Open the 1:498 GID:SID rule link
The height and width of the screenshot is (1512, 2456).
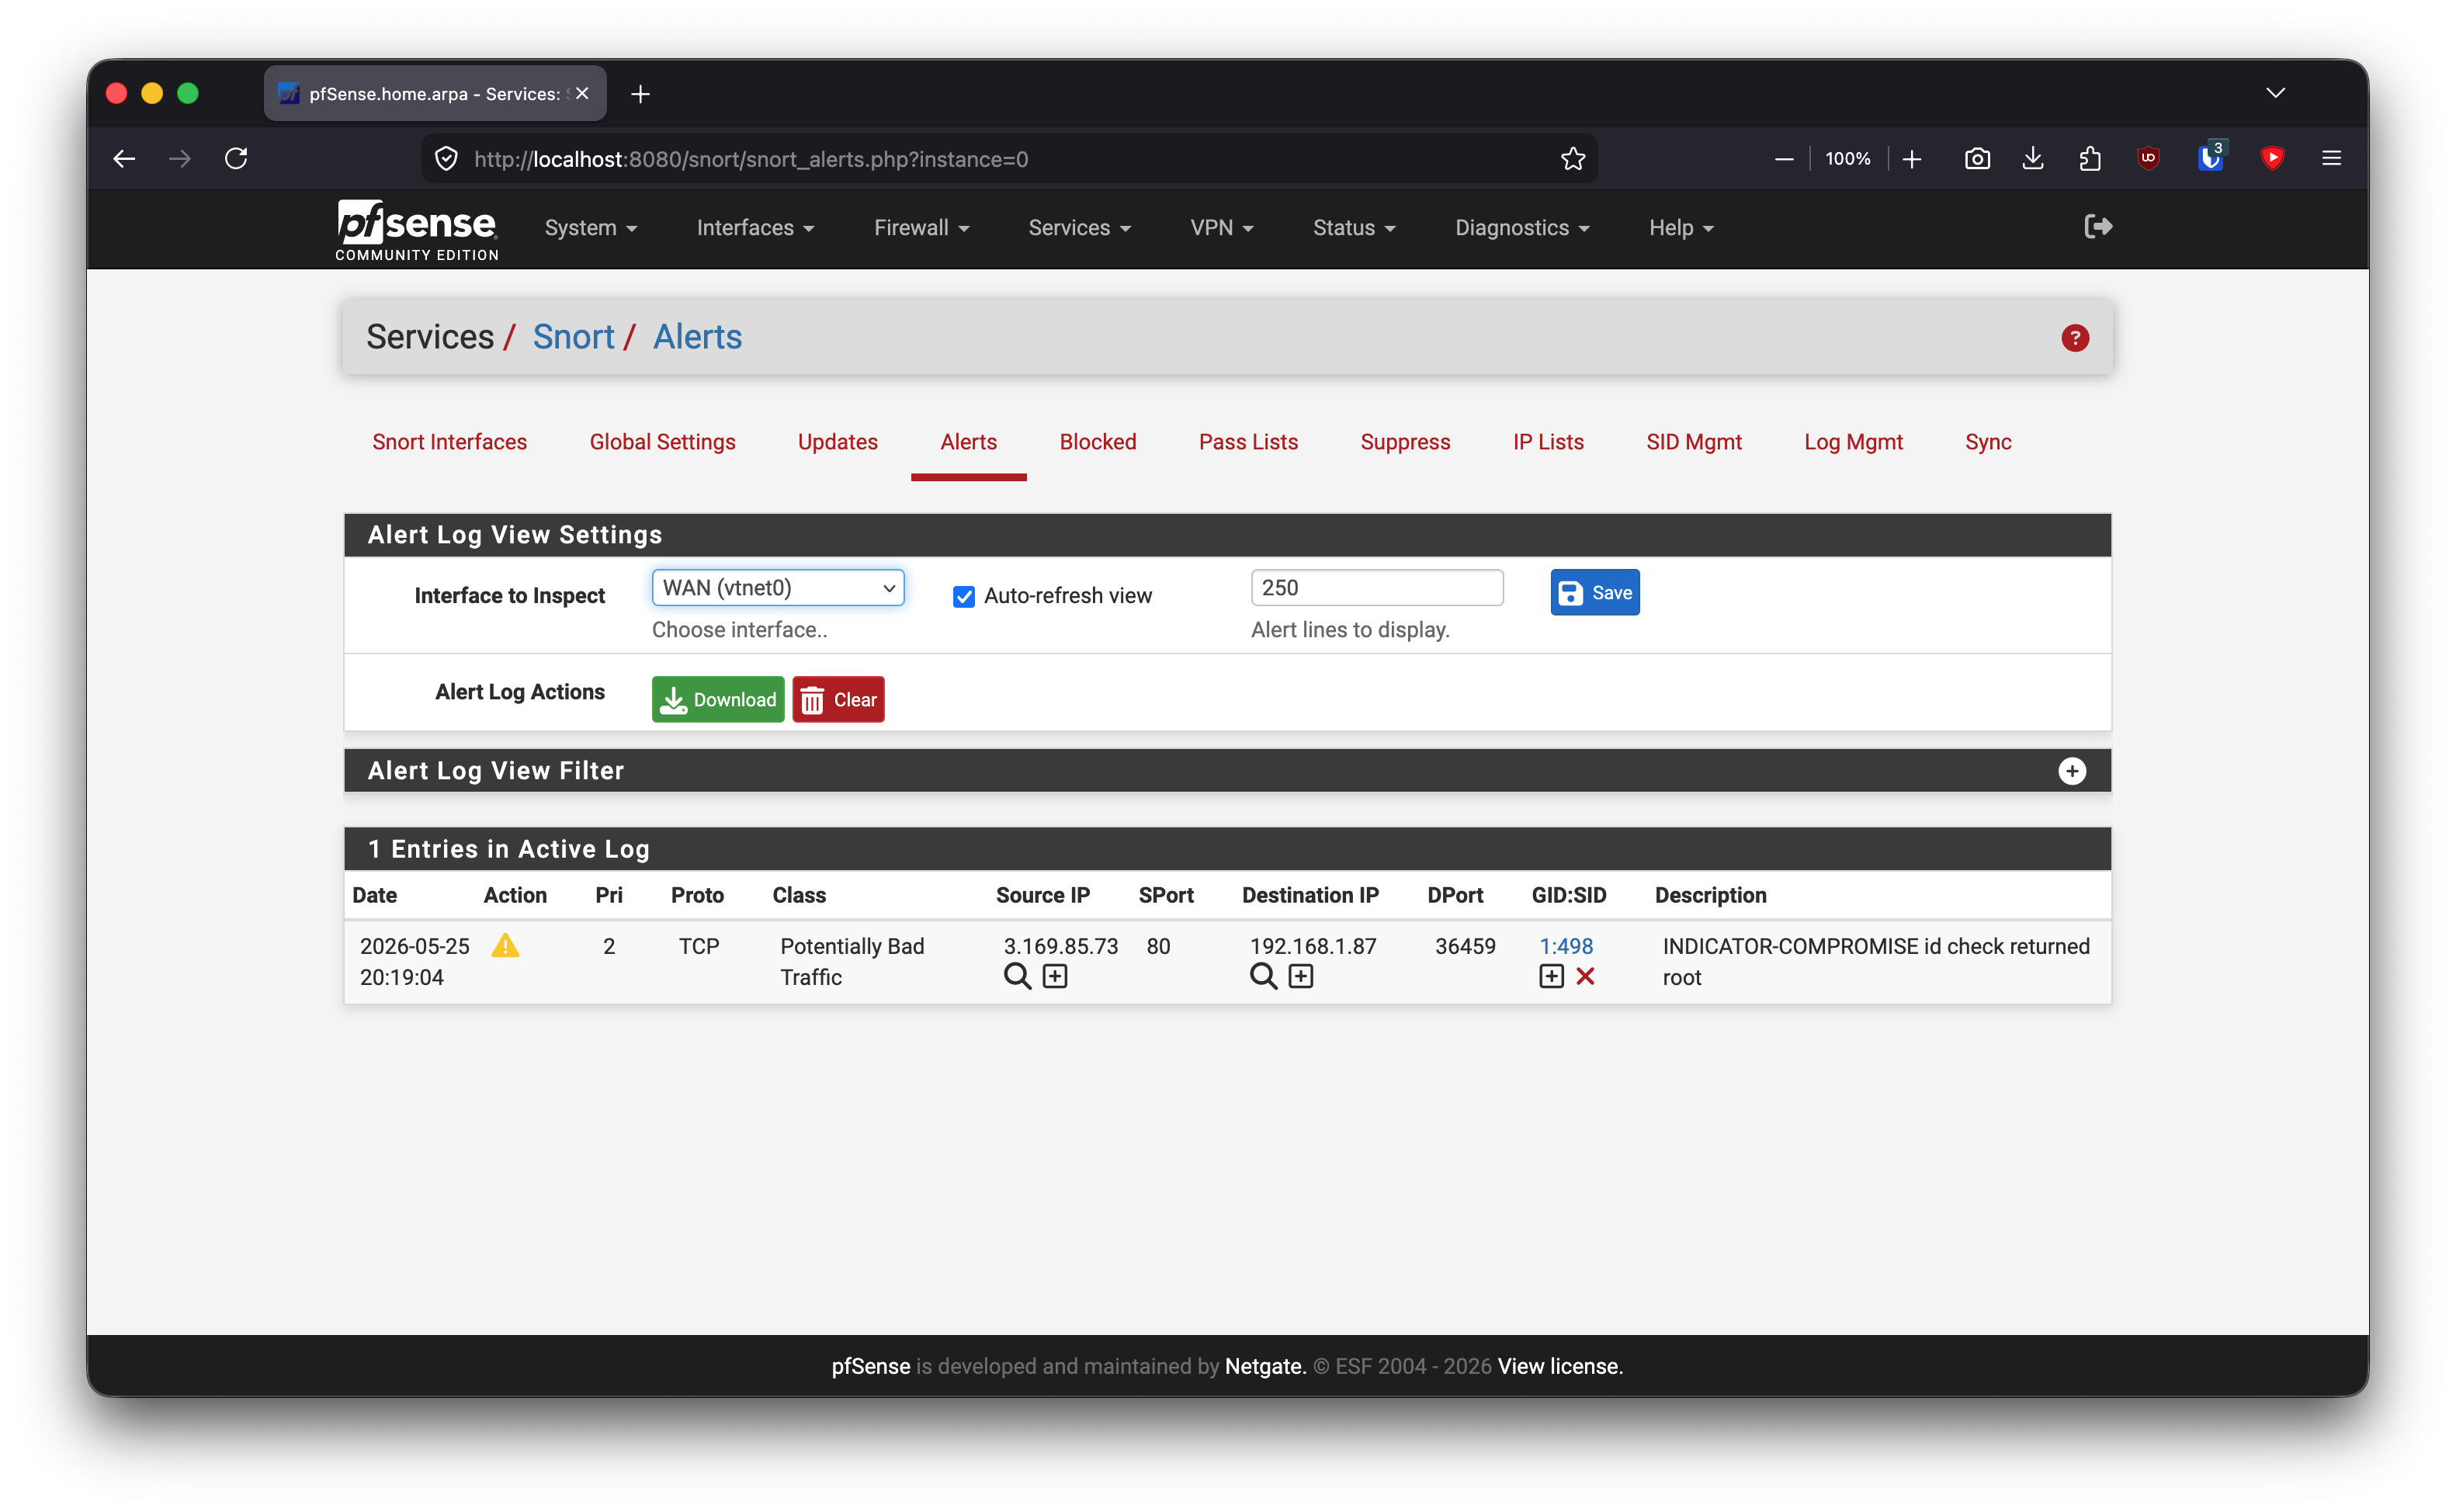pyautogui.click(x=1566, y=946)
